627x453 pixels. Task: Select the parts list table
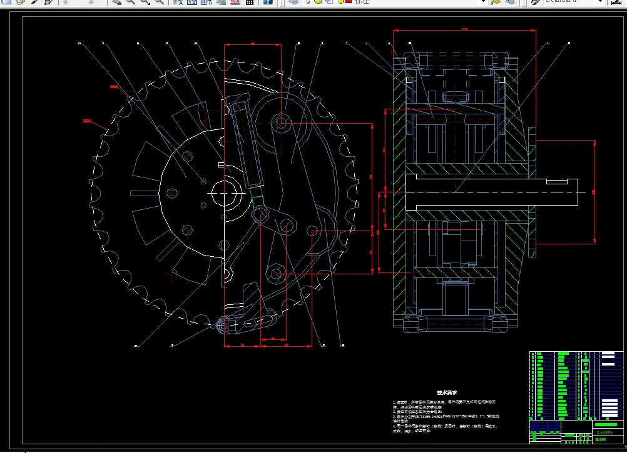pyautogui.click(x=576, y=385)
